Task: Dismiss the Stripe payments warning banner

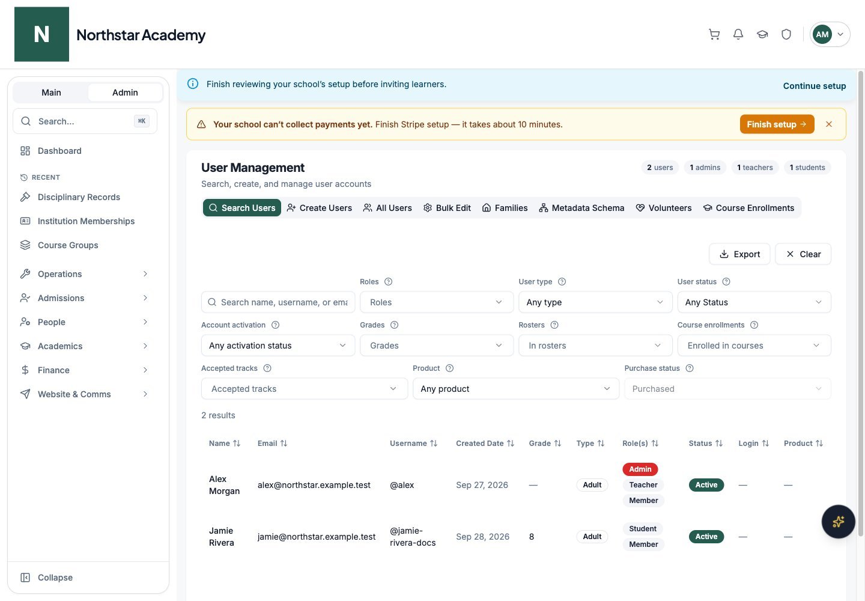Action: (x=829, y=124)
